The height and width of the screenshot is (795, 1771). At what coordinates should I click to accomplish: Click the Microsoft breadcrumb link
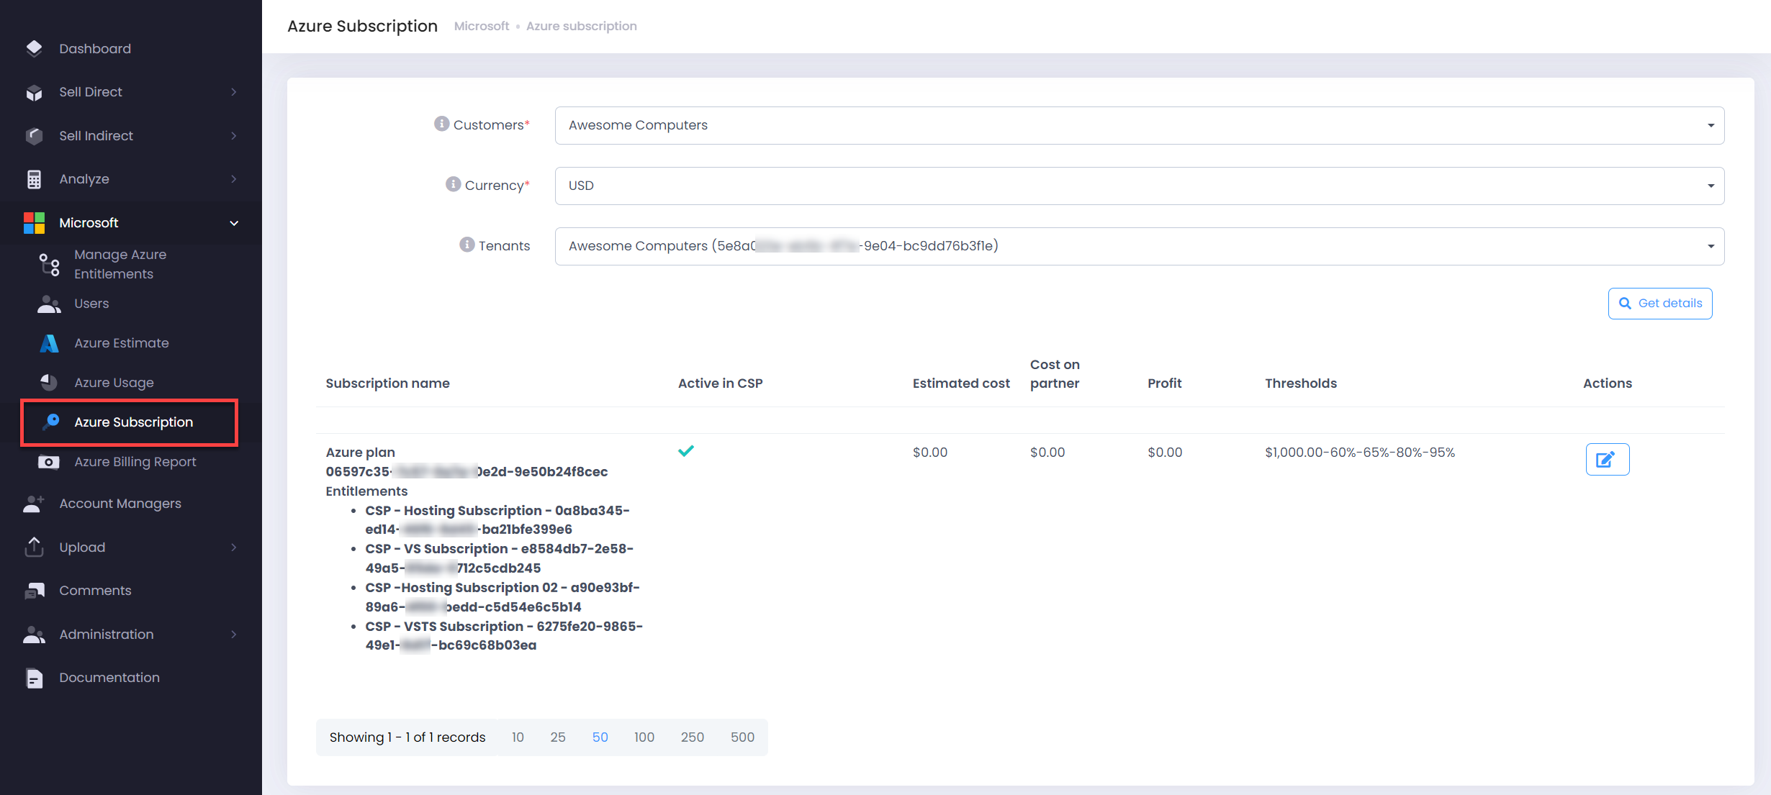(x=482, y=26)
